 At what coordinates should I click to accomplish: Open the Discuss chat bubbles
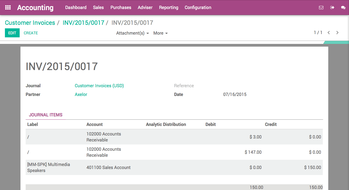(343, 7)
